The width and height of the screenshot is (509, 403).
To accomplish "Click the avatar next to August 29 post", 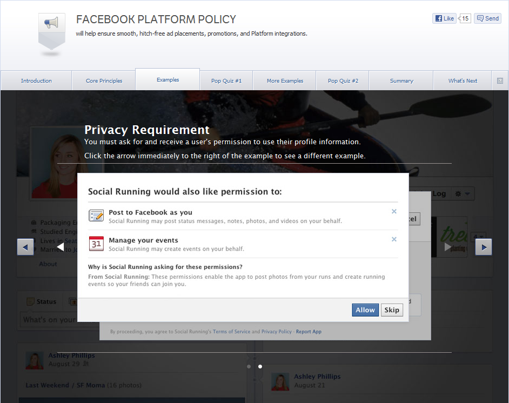I will click(35, 360).
